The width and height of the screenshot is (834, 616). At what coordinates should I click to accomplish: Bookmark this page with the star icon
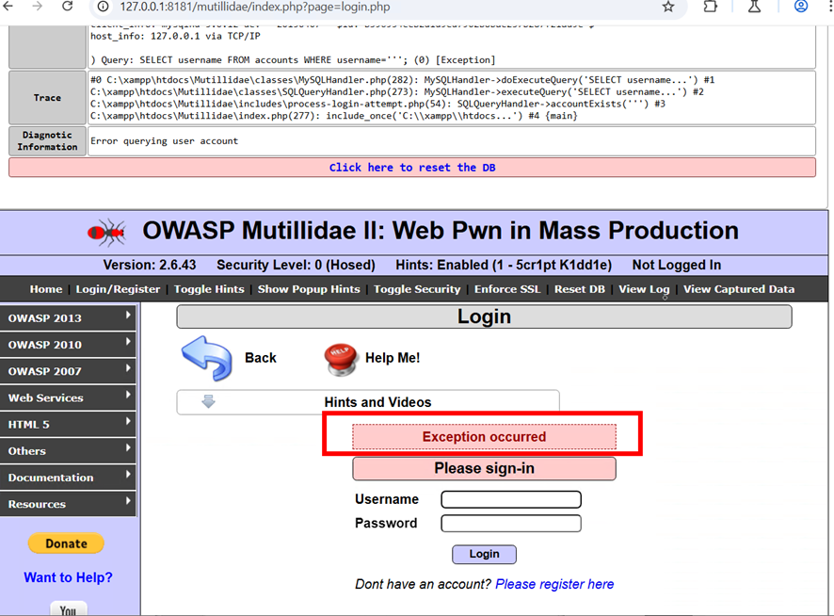pos(668,7)
